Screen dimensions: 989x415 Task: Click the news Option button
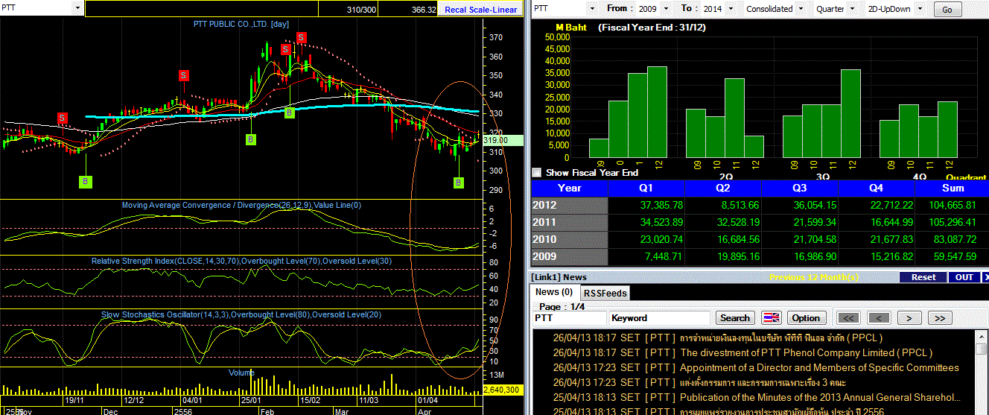point(806,318)
